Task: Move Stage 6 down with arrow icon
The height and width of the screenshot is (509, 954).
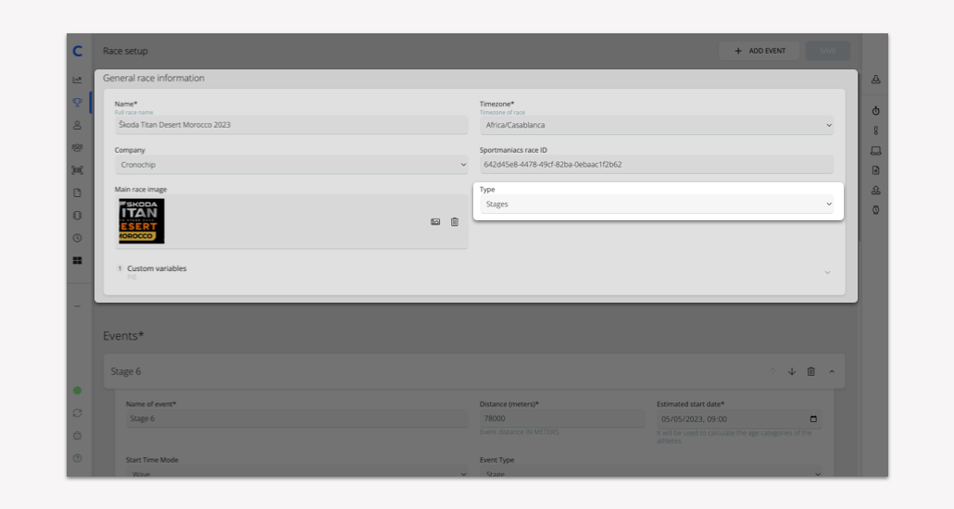Action: [792, 371]
